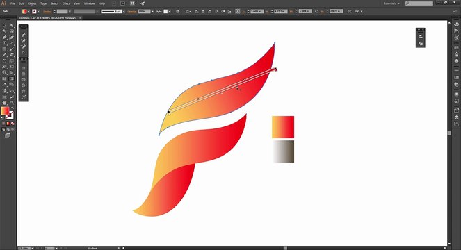
Task: Select the Zoom magnifier tool
Action: click(11, 103)
